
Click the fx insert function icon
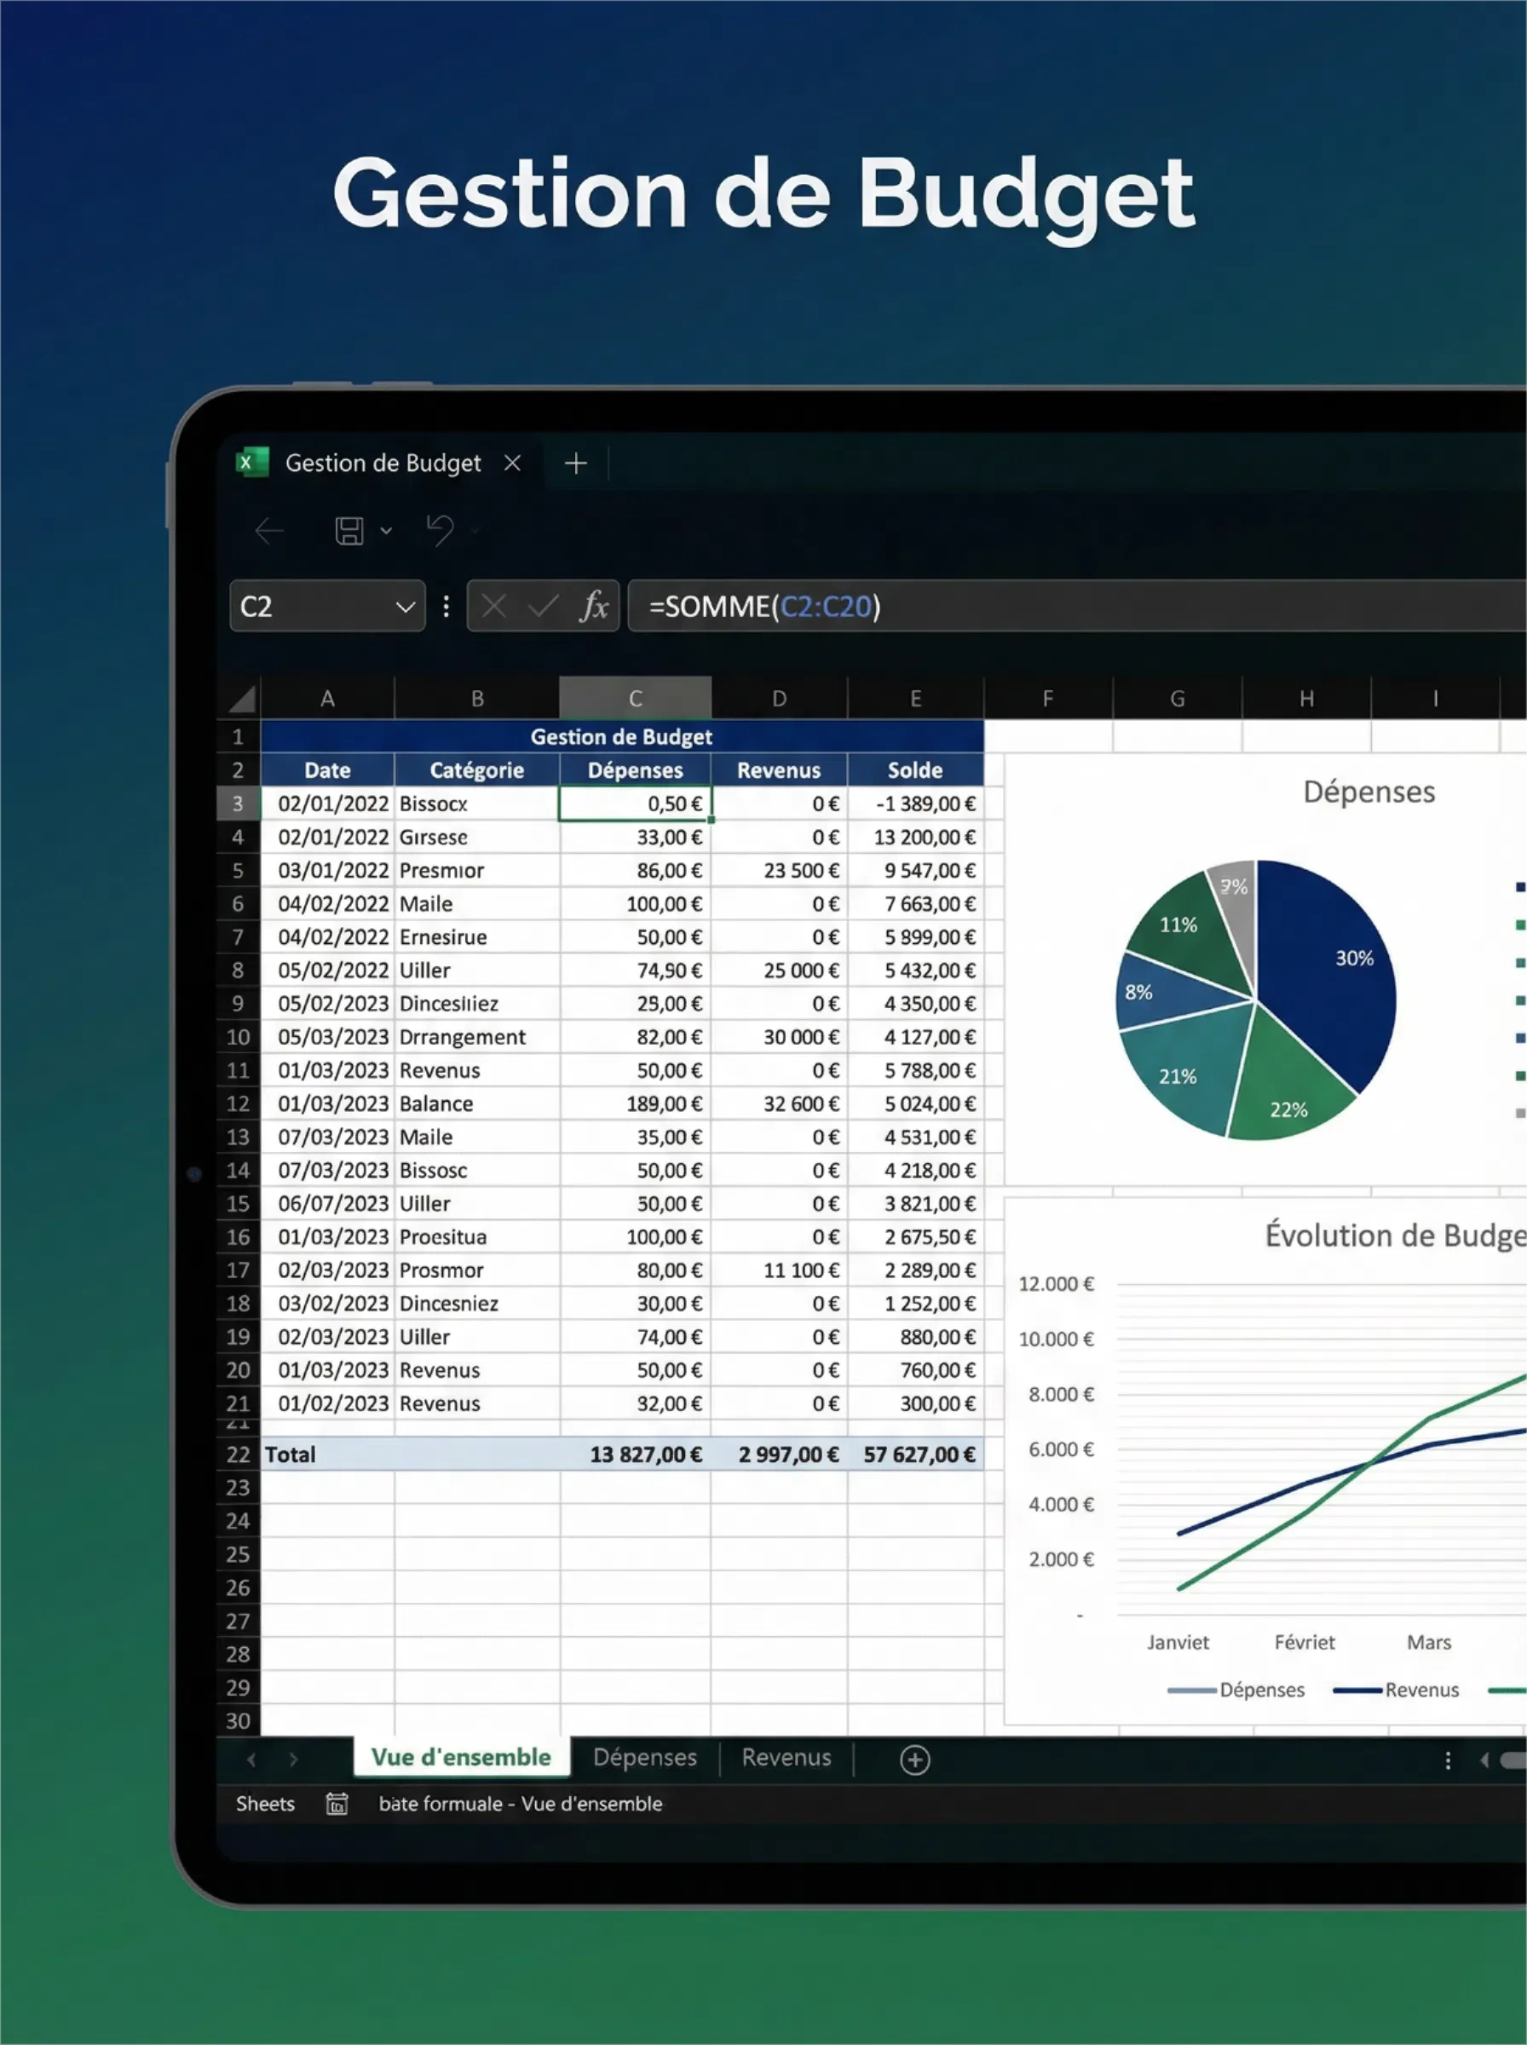(x=593, y=606)
